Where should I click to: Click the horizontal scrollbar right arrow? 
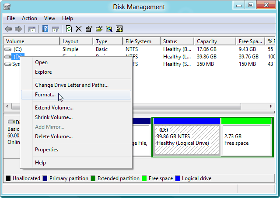point(271,106)
